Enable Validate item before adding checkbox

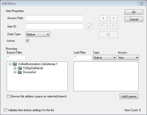pos(5,110)
